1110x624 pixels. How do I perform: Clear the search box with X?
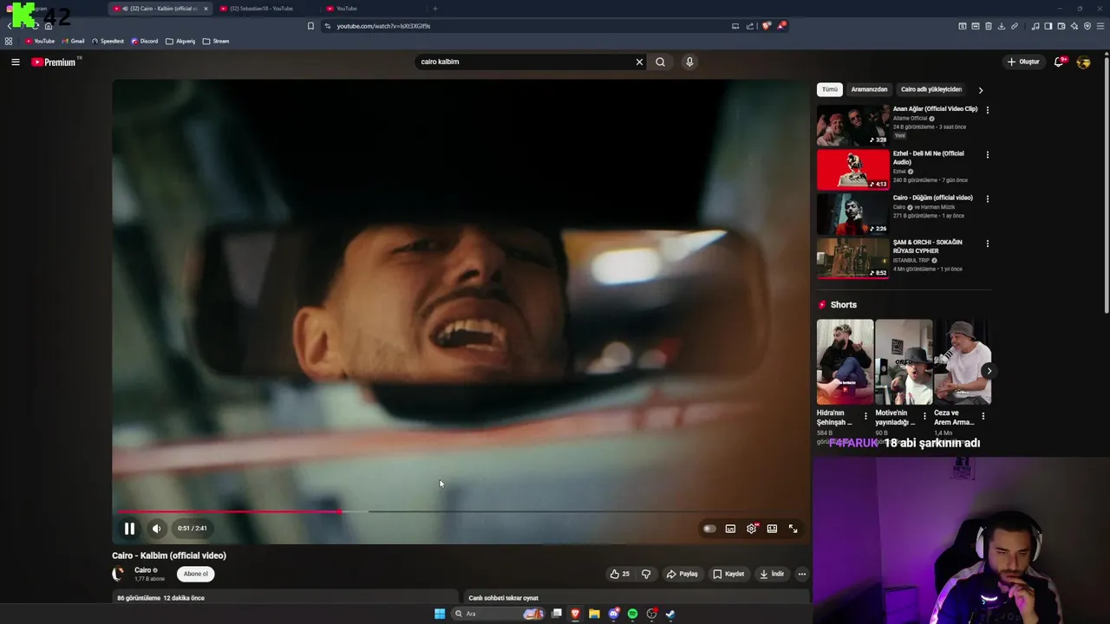pos(639,62)
